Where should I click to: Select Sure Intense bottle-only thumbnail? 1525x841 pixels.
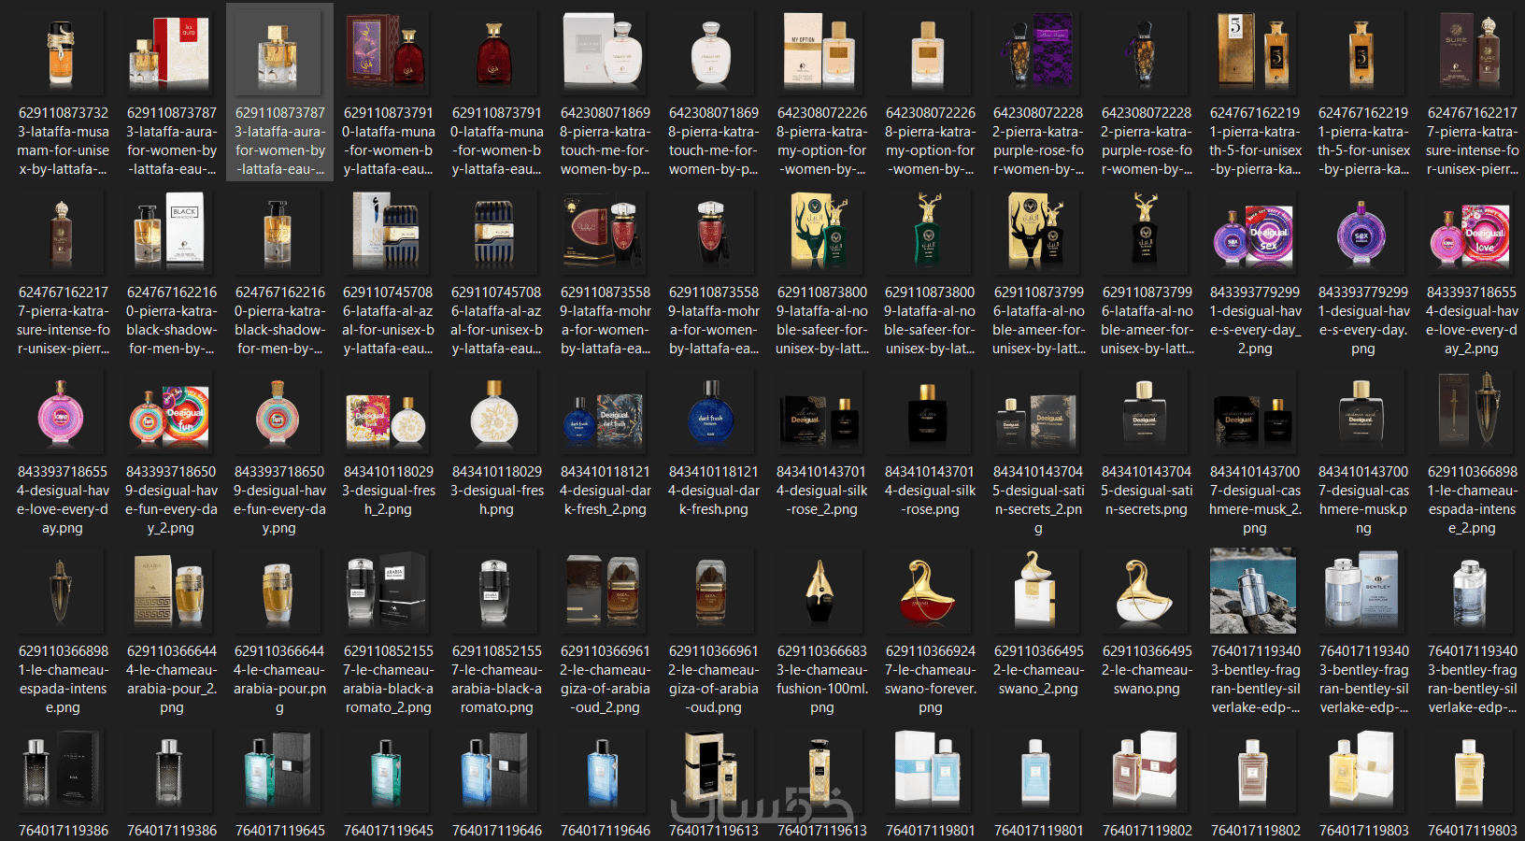(63, 232)
